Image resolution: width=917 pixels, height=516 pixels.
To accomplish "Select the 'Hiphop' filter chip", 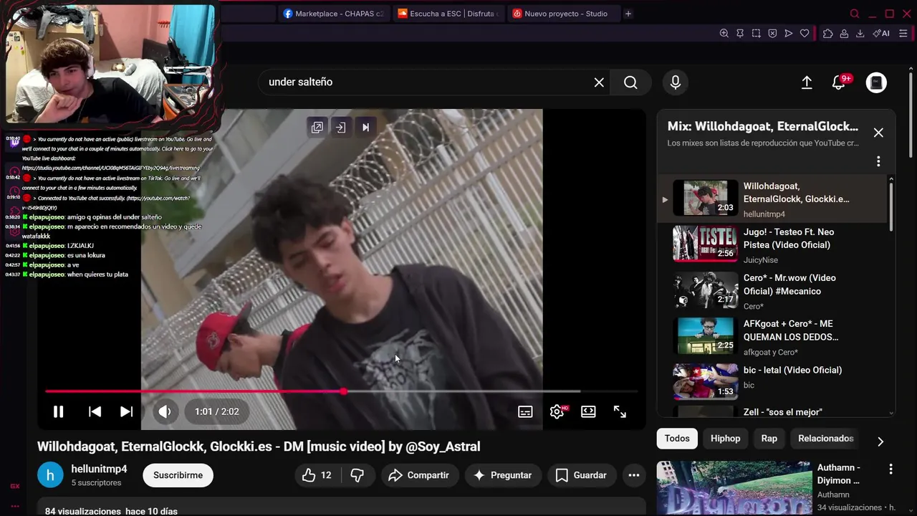I will coord(725,439).
